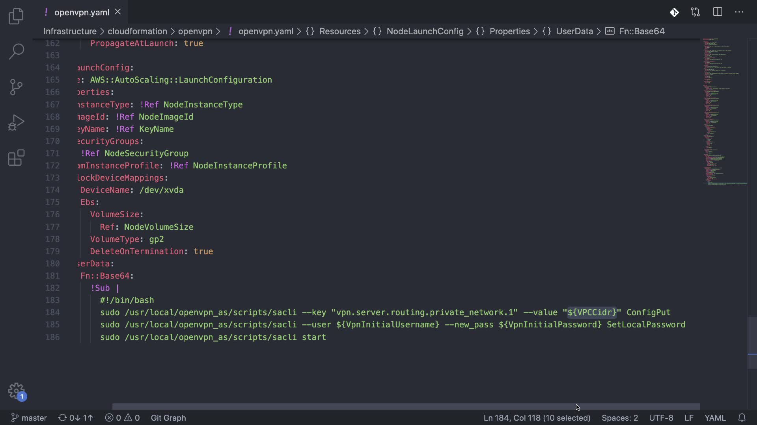The image size is (757, 425).
Task: Open the More Actions ellipsis menu
Action: 739,12
